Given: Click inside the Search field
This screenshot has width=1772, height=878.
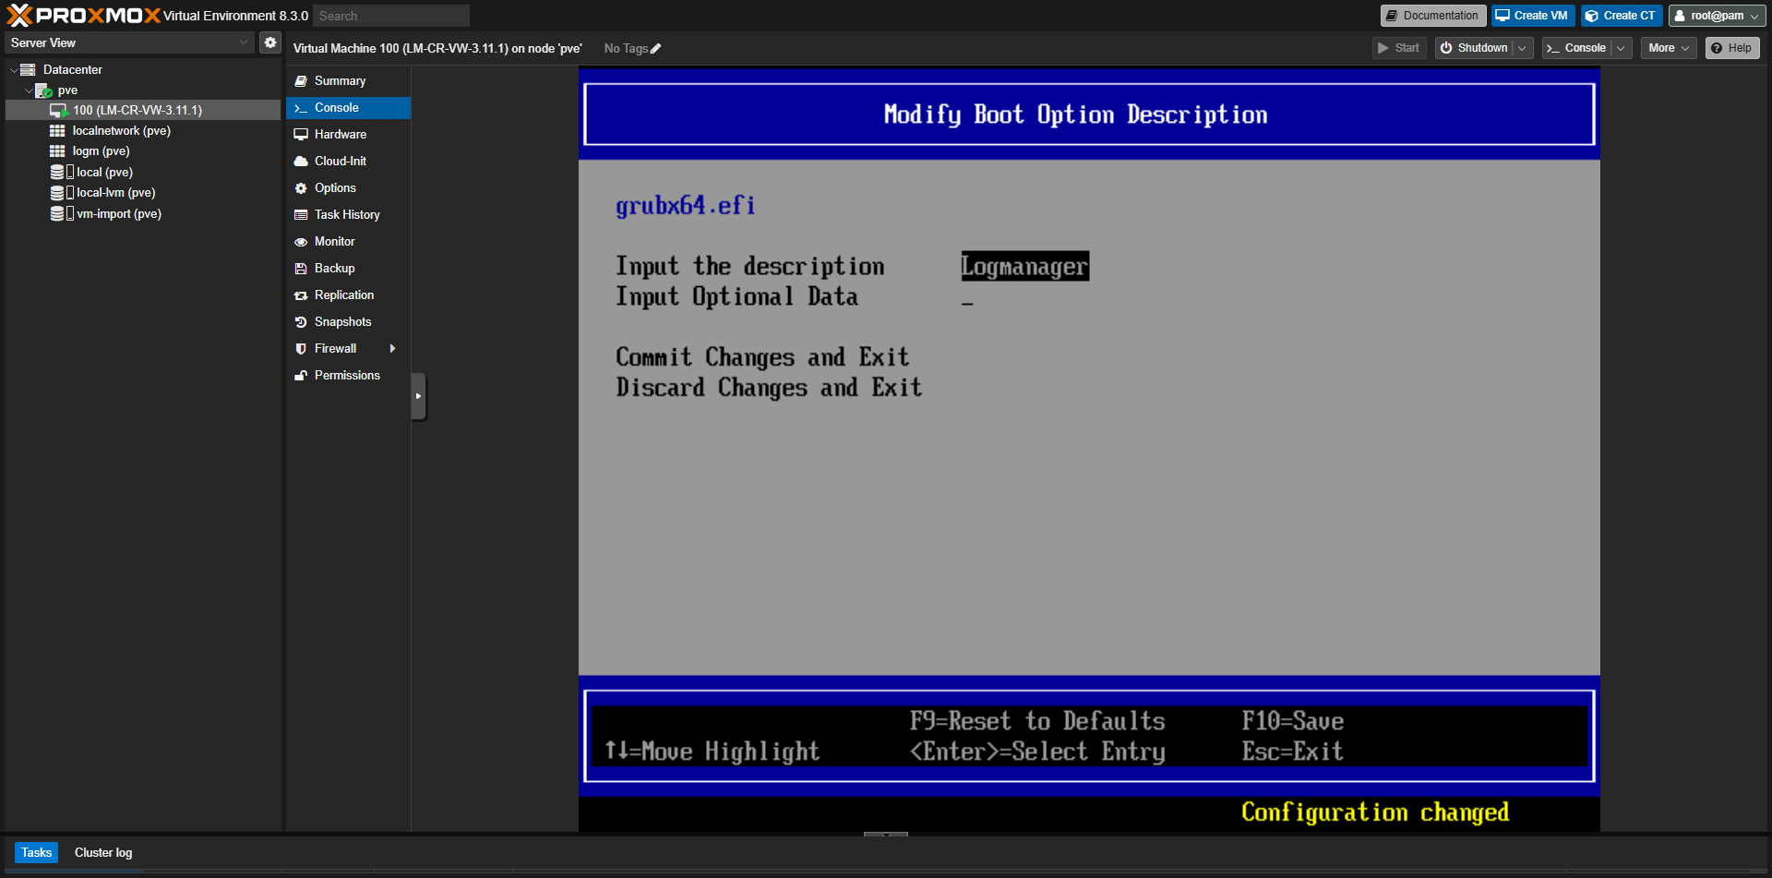Looking at the screenshot, I should [x=390, y=15].
